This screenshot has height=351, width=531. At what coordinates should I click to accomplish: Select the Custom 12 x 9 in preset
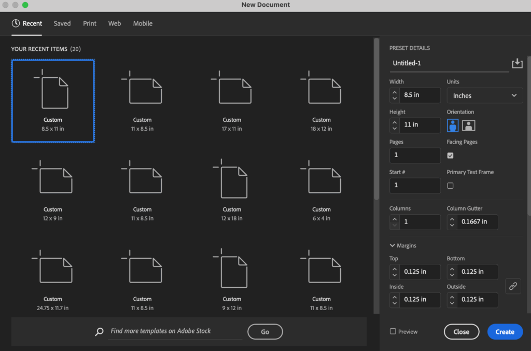(x=53, y=191)
